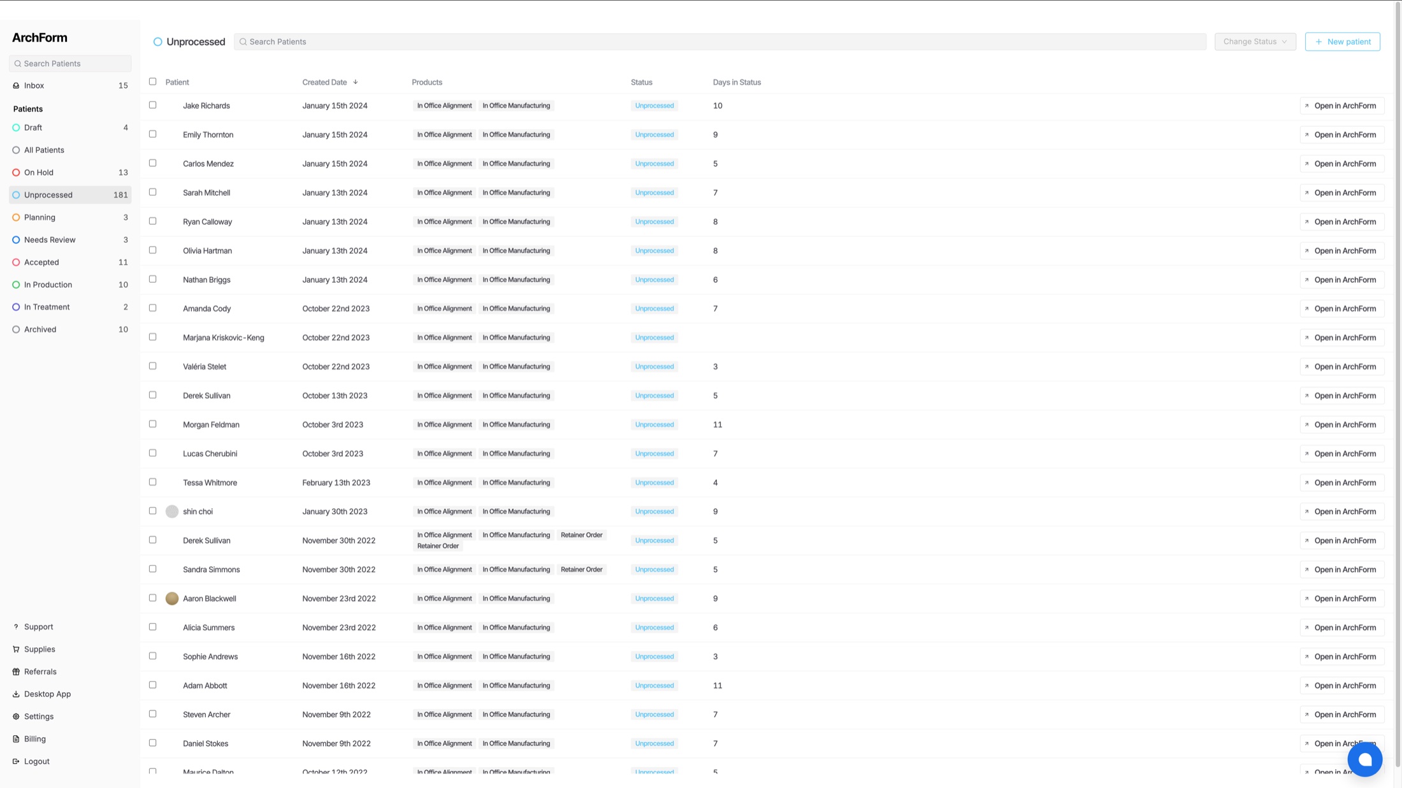Open the Change Status dropdown
The width and height of the screenshot is (1402, 788).
(x=1254, y=41)
